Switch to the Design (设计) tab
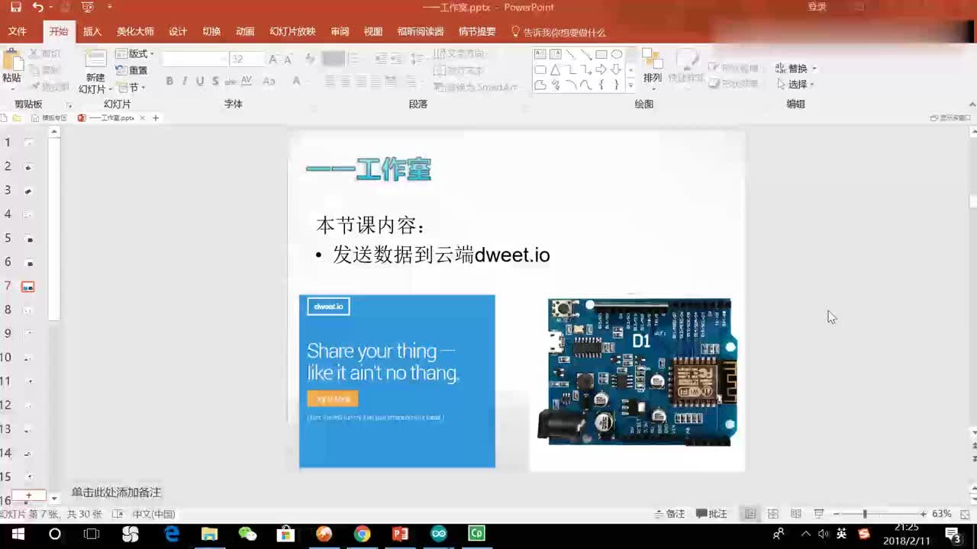Image resolution: width=977 pixels, height=549 pixels. click(x=178, y=32)
